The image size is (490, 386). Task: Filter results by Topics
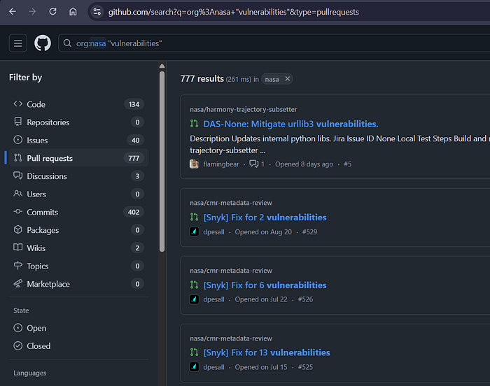click(78, 266)
